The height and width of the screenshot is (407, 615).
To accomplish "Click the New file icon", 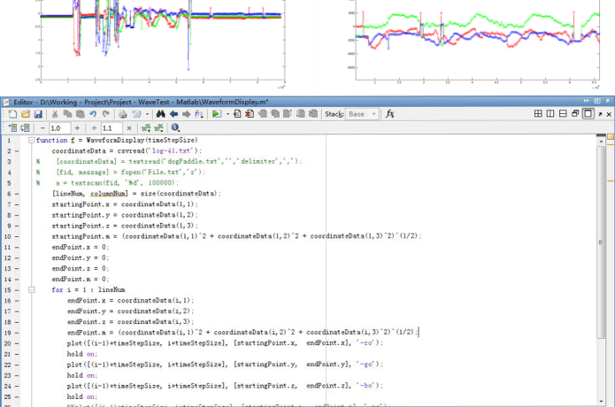I will tap(11, 114).
